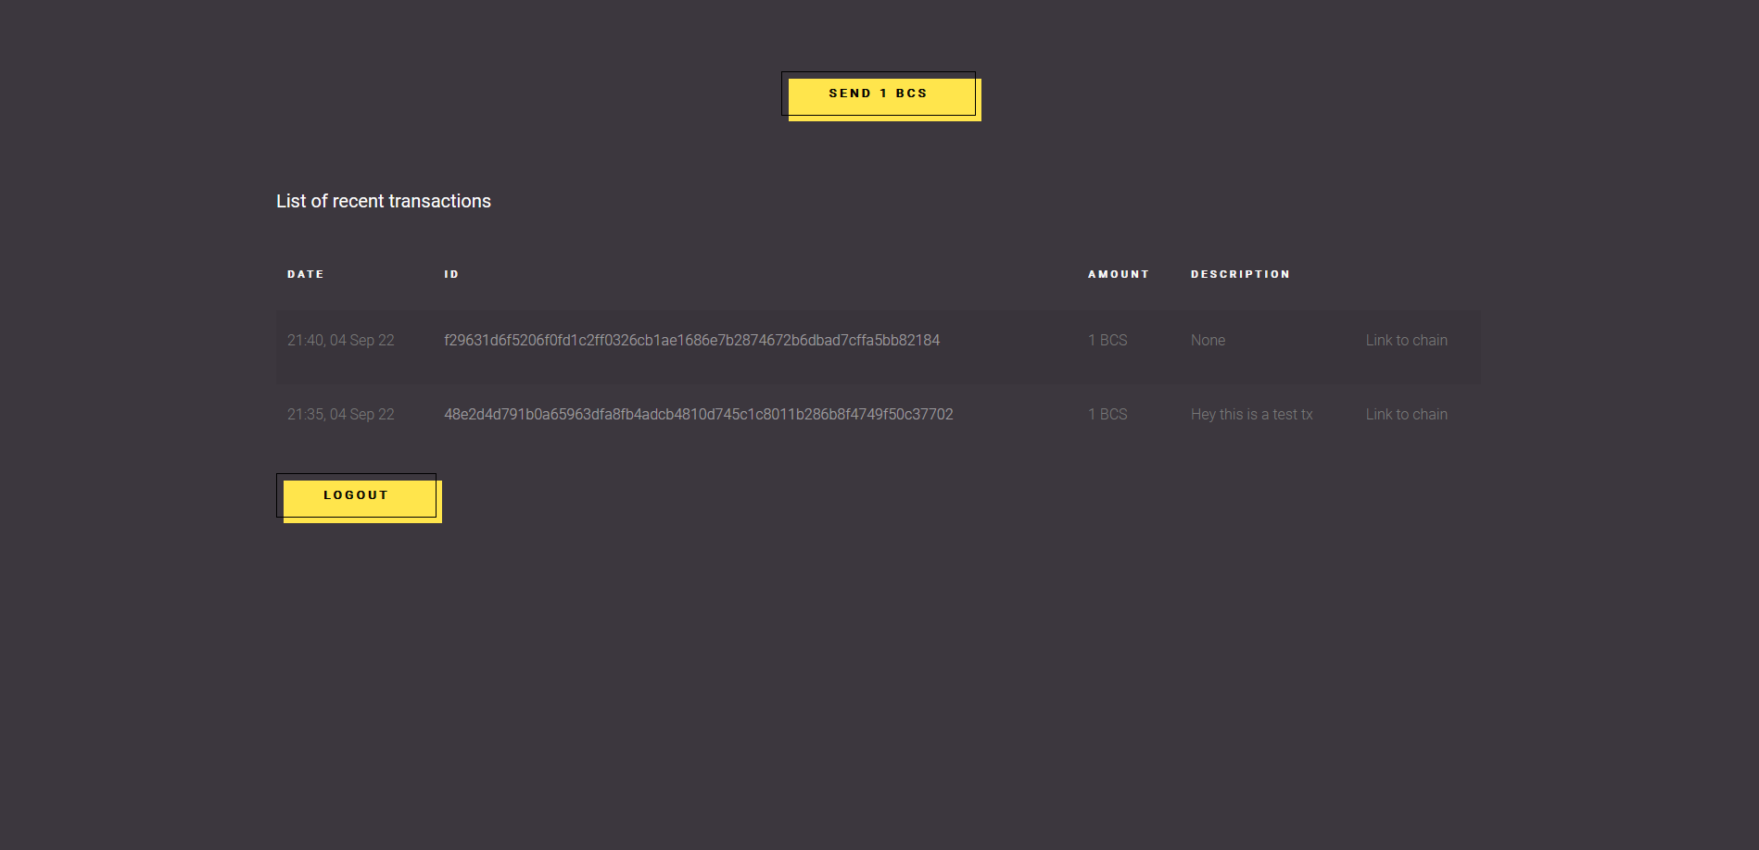Click the table header row

879,274
